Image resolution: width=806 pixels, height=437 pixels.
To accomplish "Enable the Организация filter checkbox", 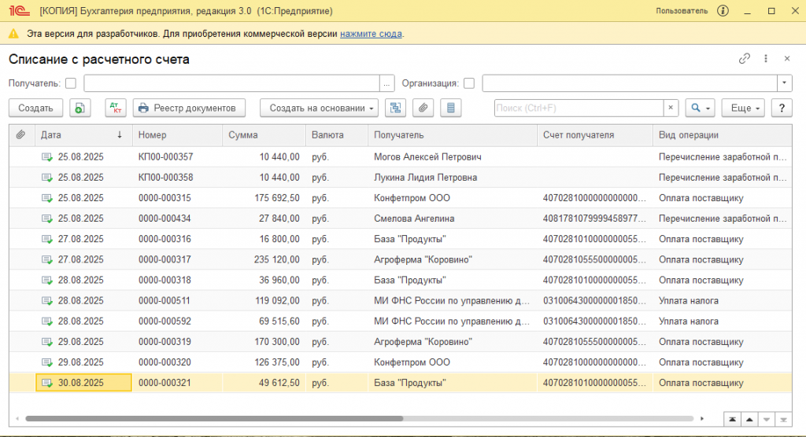I will point(469,83).
